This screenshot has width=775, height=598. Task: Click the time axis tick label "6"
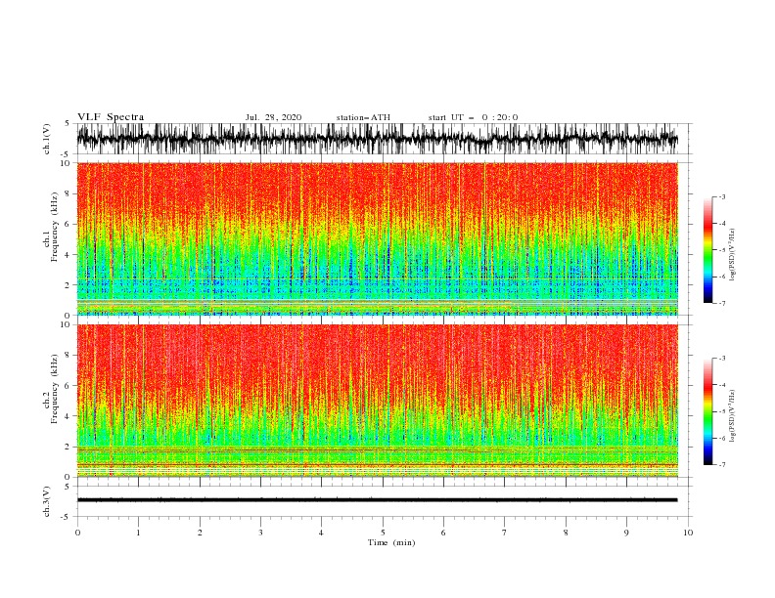pyautogui.click(x=444, y=533)
